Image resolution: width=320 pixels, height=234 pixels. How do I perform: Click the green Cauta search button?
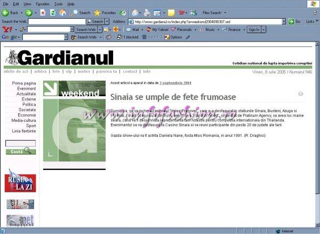tap(20, 151)
